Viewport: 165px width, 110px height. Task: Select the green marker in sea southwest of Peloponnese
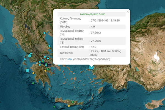33,83
